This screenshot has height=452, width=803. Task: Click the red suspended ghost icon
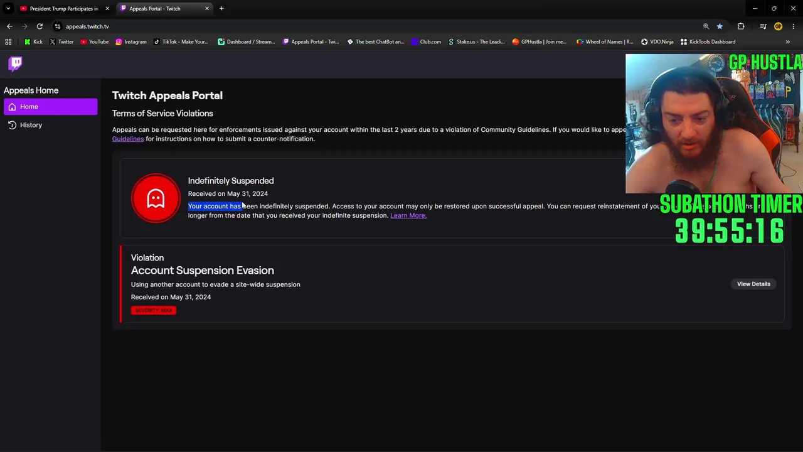pos(156,198)
